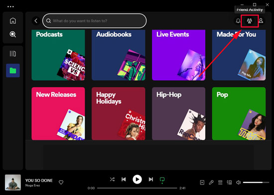Screen dimensions: 274x195
Task: Open the Search icon in sidebar
Action: point(13,34)
